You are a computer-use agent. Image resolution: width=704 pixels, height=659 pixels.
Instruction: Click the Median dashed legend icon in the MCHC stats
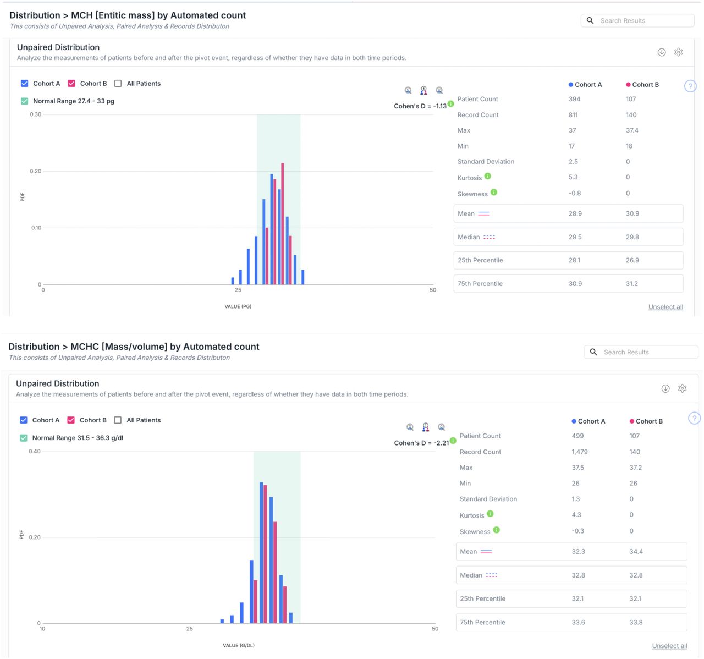click(492, 575)
